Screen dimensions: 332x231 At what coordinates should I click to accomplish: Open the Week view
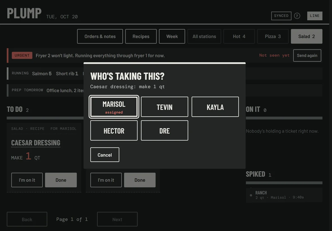[x=172, y=36]
